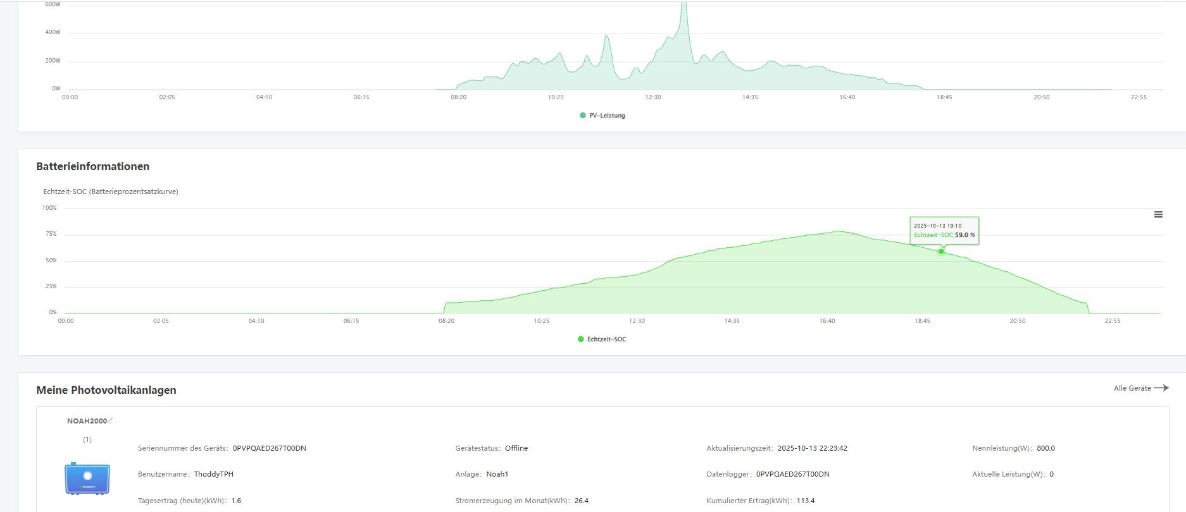Viewport: 1186px width, 512px height.
Task: Click the device serial number 0PVPQAED267T00DN
Action: [x=269, y=448]
